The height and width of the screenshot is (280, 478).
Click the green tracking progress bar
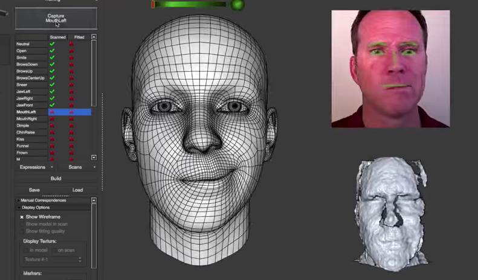pyautogui.click(x=189, y=4)
